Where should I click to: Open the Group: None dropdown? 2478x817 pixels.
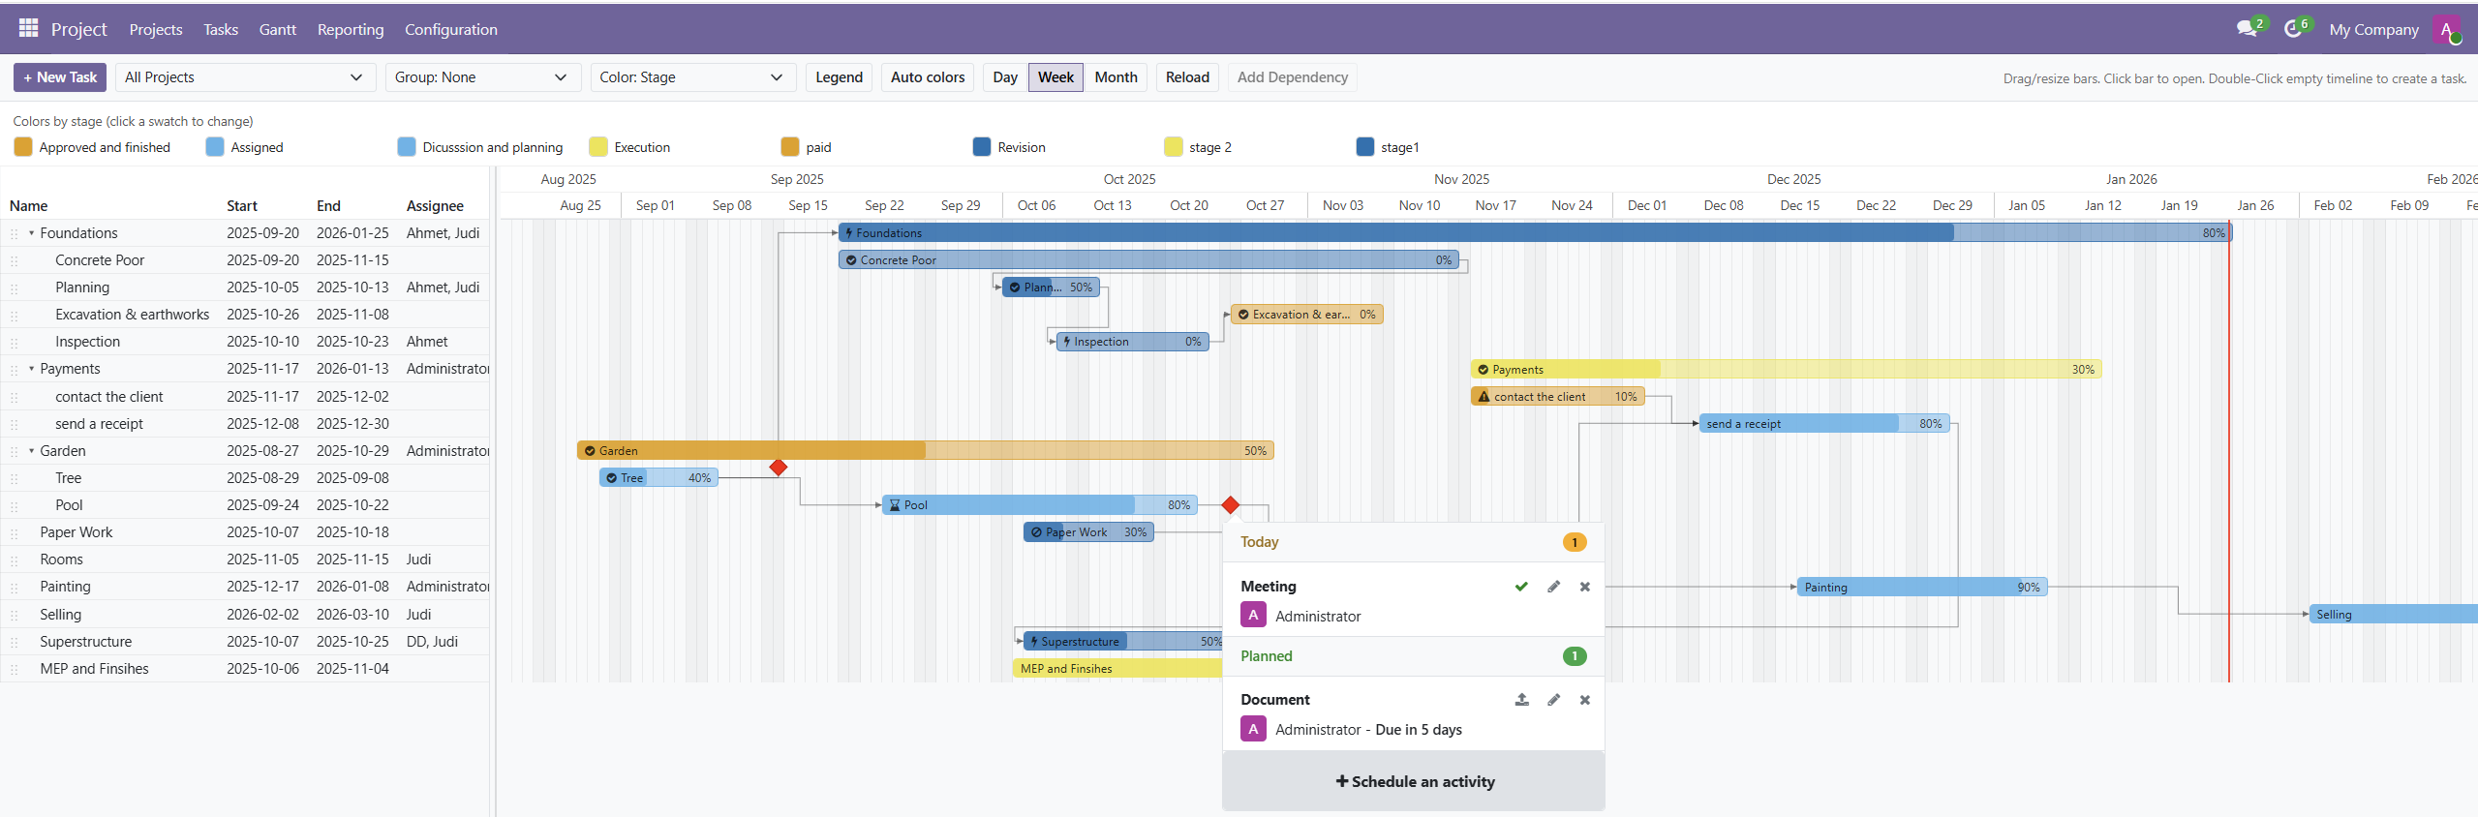pos(481,77)
